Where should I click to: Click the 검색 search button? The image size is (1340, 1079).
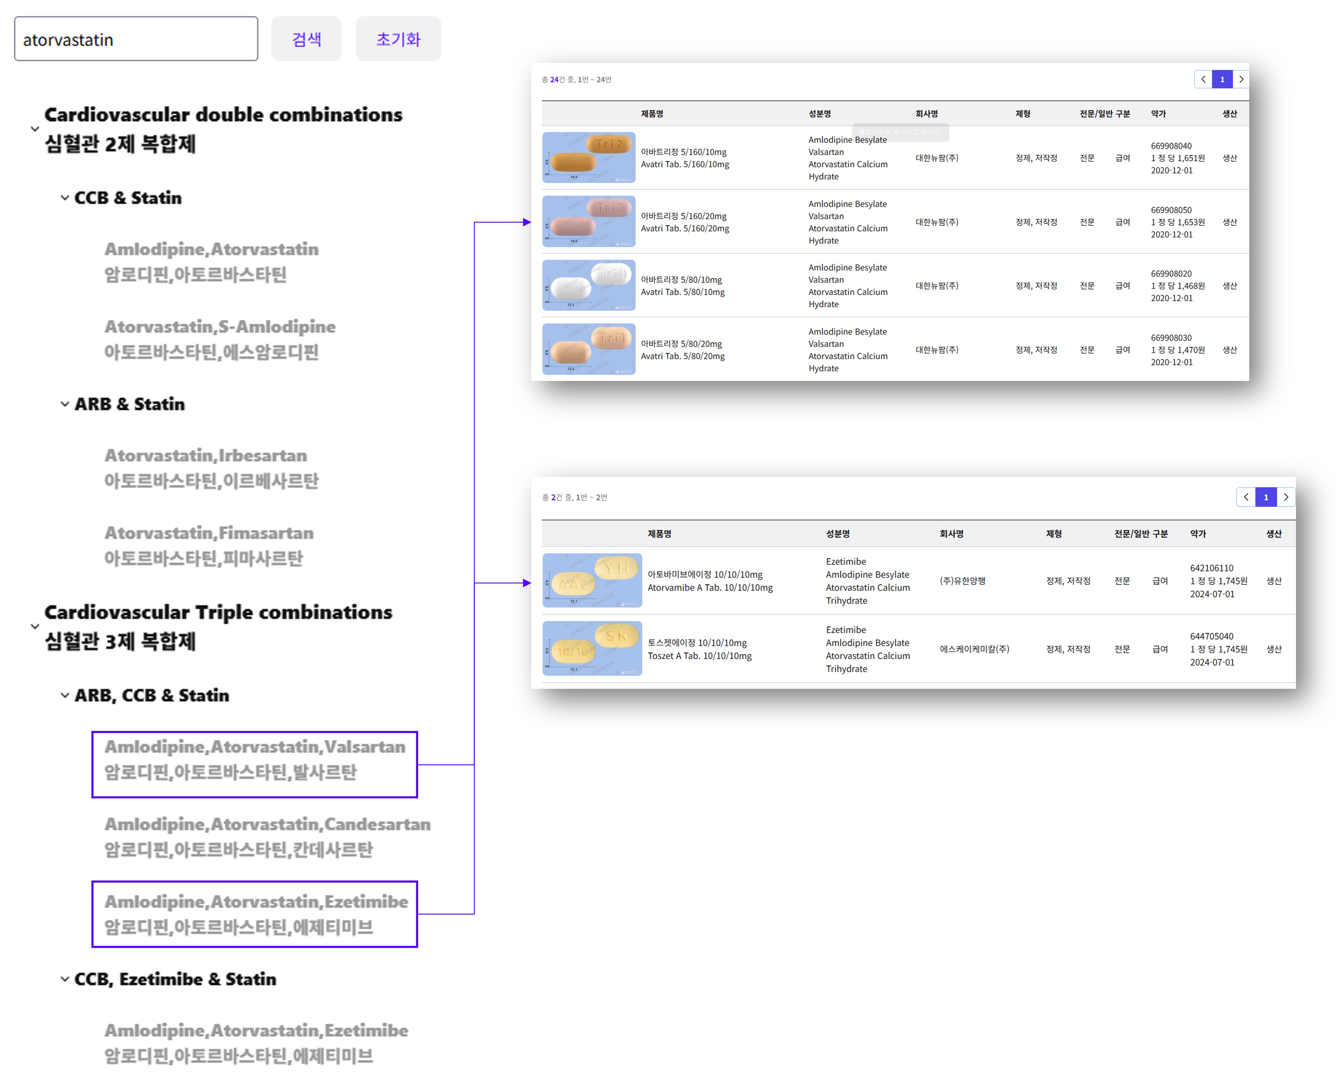tap(306, 39)
